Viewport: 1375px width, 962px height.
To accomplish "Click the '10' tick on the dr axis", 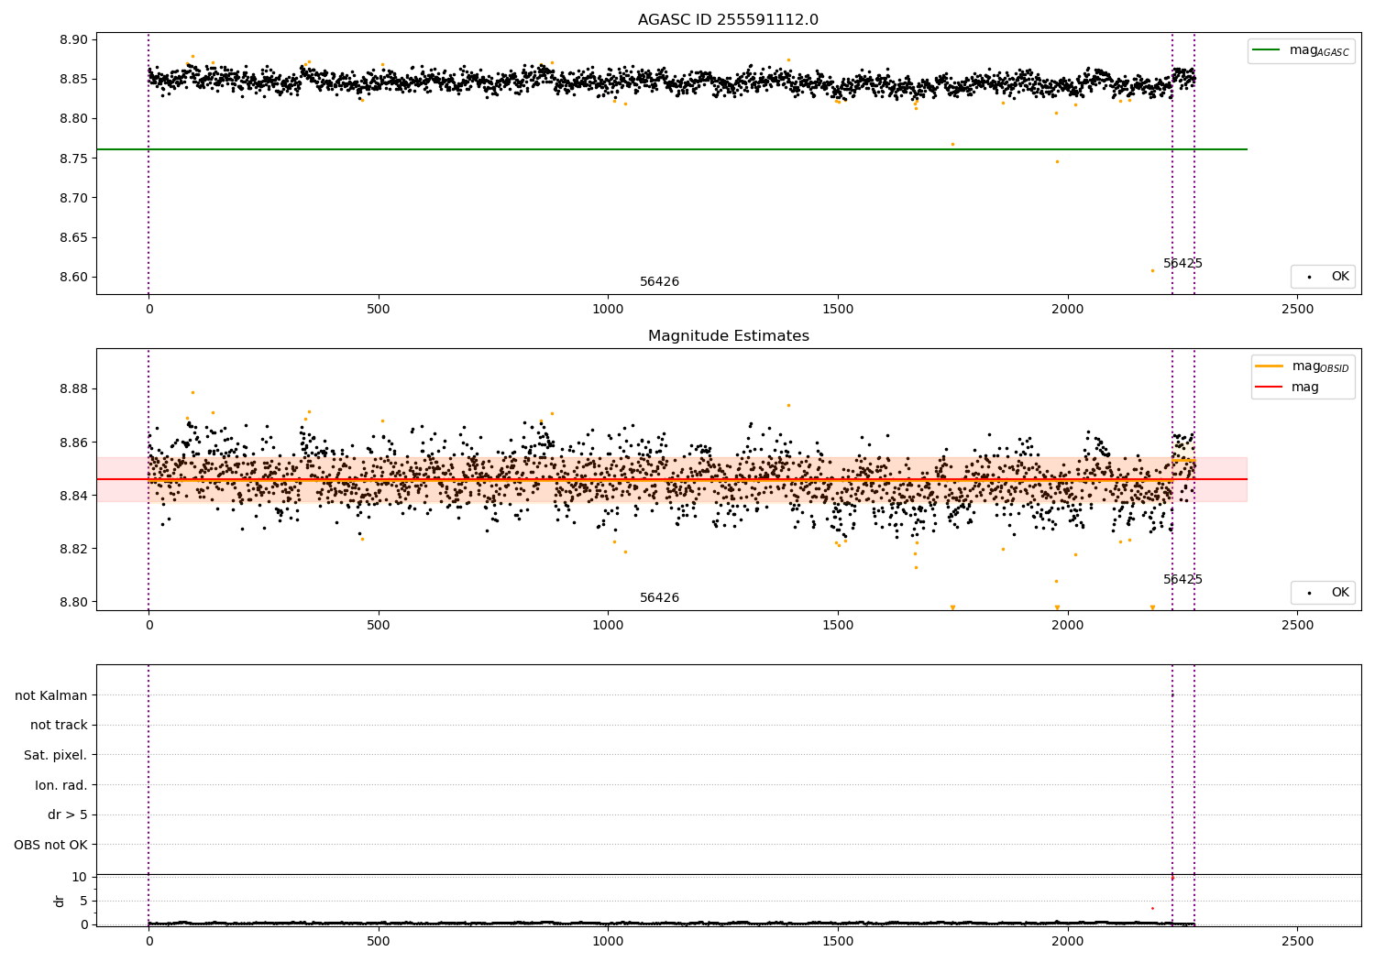I will (x=80, y=878).
